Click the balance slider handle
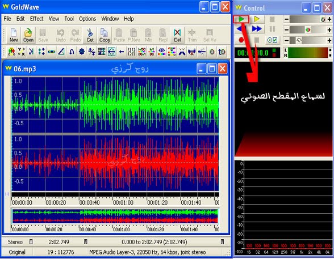This screenshot has width=334, height=259. [x=308, y=29]
